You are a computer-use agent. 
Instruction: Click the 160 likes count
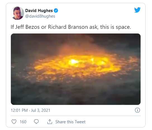(x=23, y=122)
